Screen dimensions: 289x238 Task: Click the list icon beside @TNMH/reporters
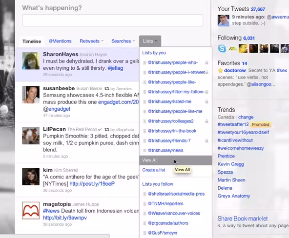[144, 204]
